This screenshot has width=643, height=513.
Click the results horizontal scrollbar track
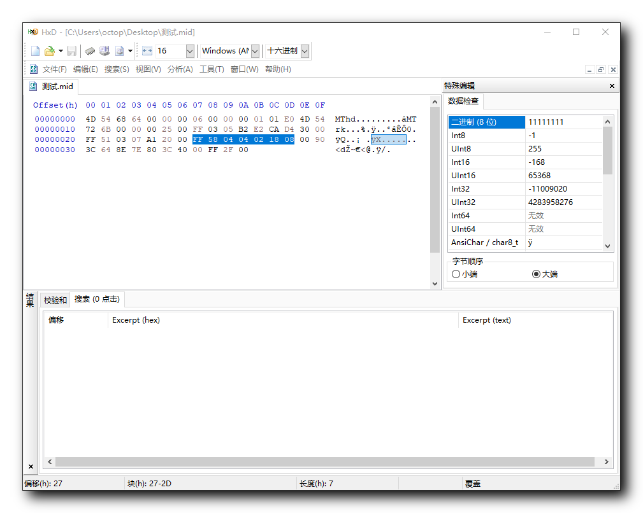(325, 462)
